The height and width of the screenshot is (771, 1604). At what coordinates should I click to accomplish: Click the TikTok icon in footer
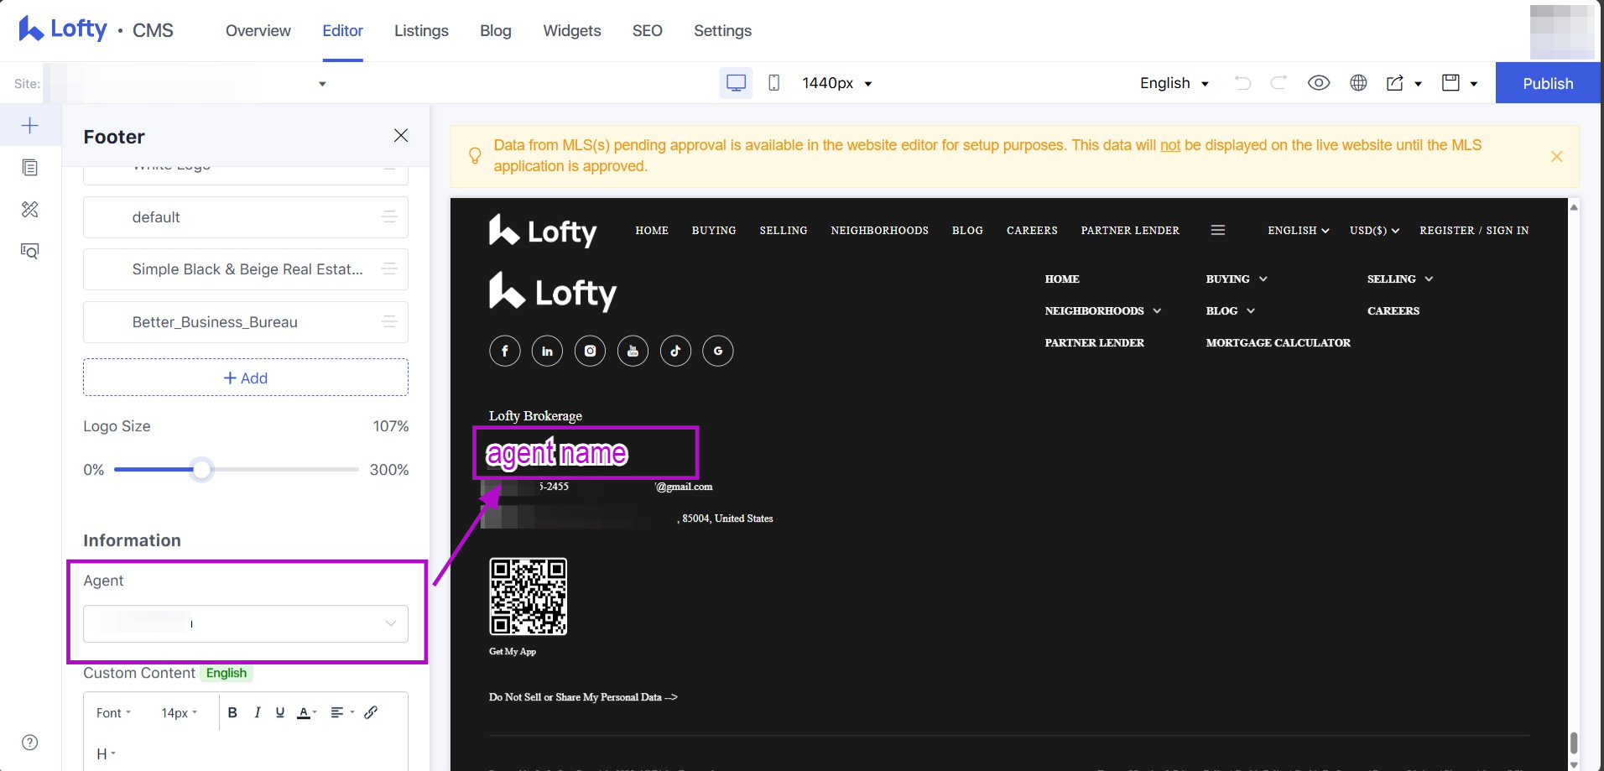(x=675, y=351)
